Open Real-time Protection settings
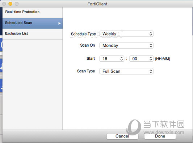Viewport: 193px width, 143px height. [x=33, y=12]
